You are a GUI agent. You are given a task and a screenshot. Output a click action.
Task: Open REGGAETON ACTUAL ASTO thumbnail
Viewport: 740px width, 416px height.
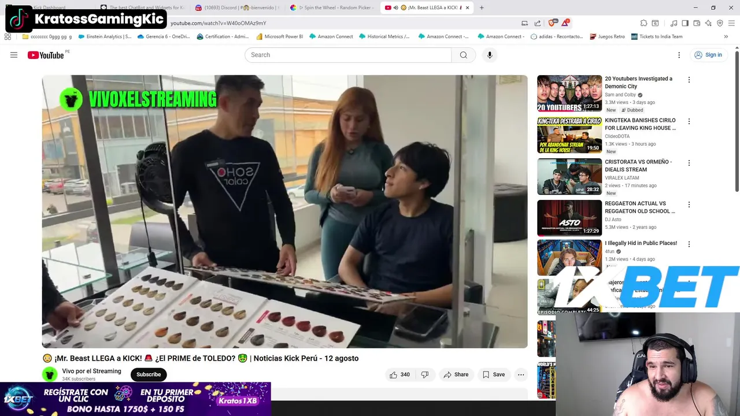[x=569, y=218]
